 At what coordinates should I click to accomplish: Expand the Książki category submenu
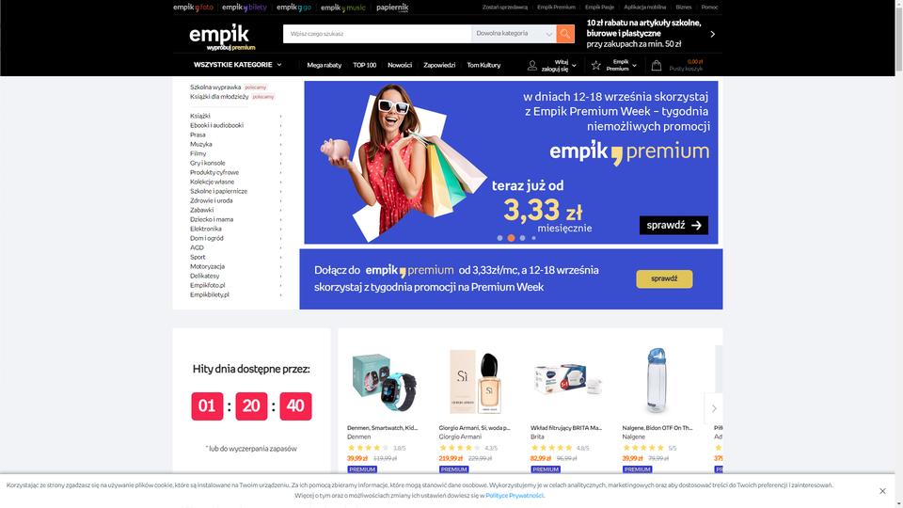(x=235, y=116)
